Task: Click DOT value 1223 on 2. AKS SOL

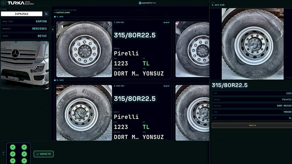Action: click(x=121, y=127)
